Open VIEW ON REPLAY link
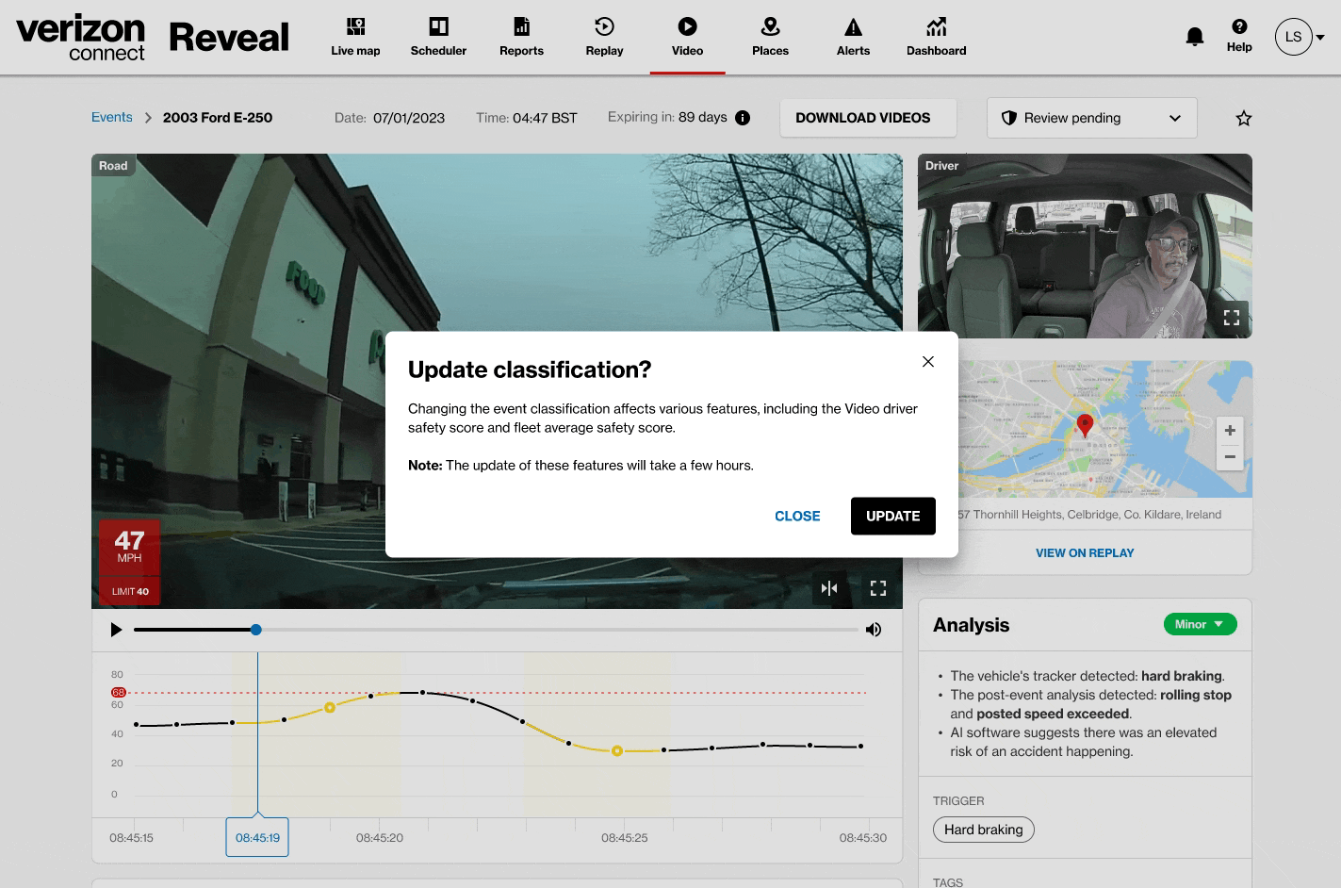The width and height of the screenshot is (1341, 888). click(1085, 553)
